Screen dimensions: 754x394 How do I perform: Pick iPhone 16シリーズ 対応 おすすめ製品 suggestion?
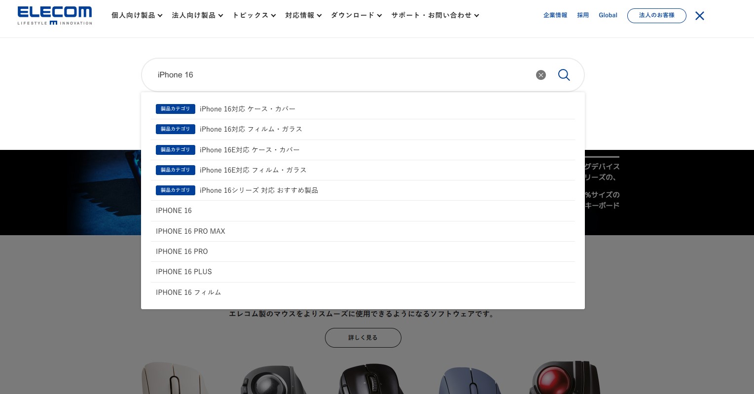pos(363,190)
